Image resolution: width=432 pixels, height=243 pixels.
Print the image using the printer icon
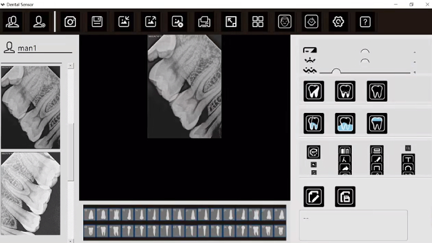pyautogui.click(x=204, y=22)
